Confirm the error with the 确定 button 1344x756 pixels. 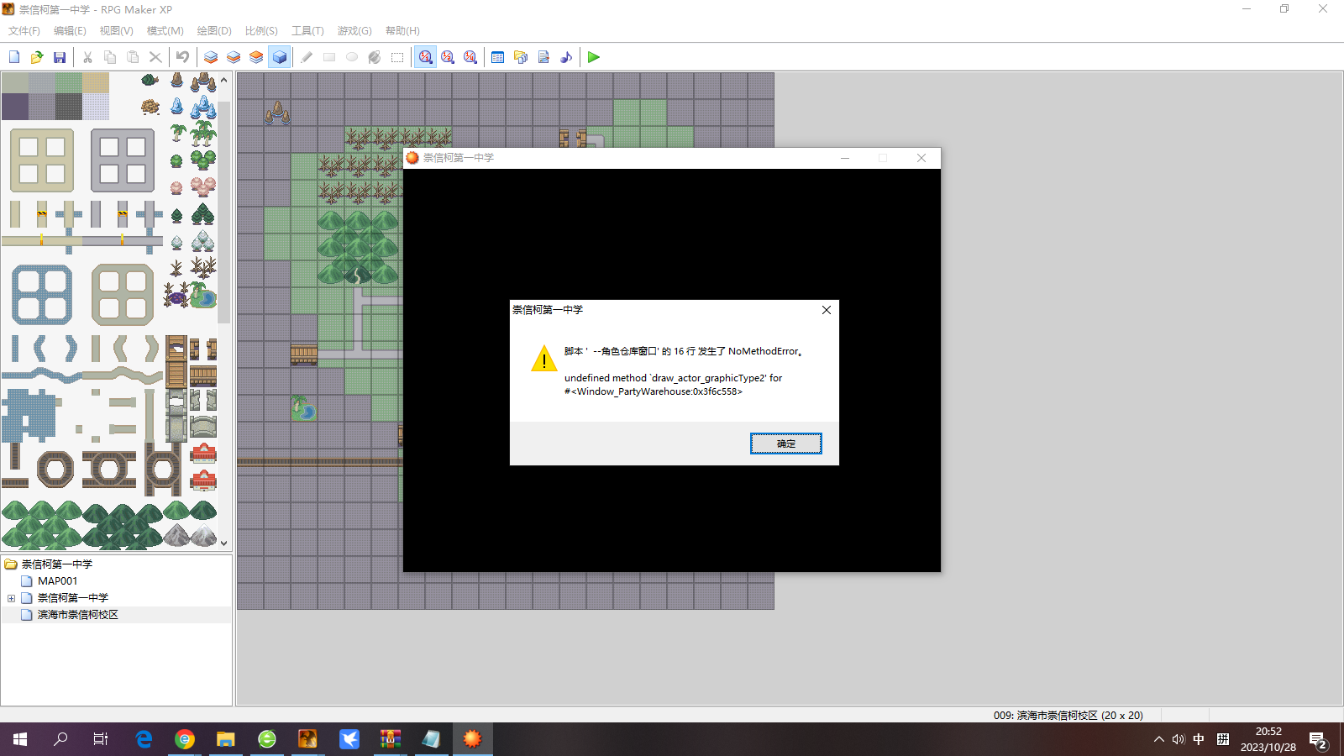(786, 444)
